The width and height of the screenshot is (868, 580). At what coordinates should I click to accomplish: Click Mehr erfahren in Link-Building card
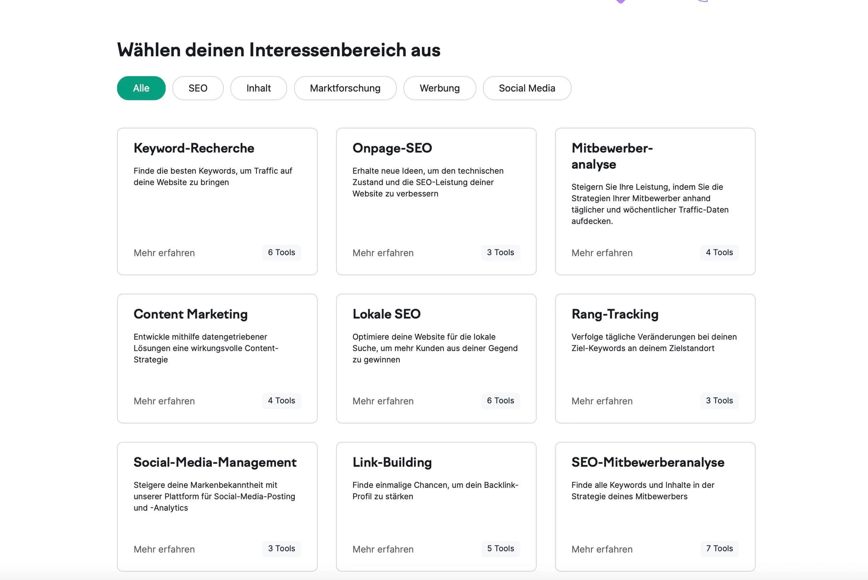pyautogui.click(x=383, y=549)
